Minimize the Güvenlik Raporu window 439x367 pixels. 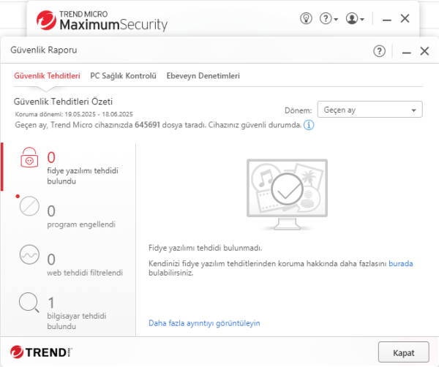(404, 51)
